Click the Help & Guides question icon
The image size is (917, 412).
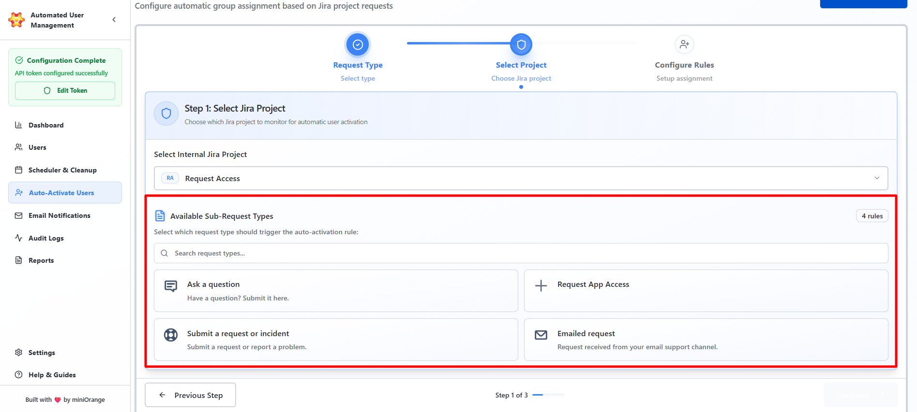coord(19,375)
